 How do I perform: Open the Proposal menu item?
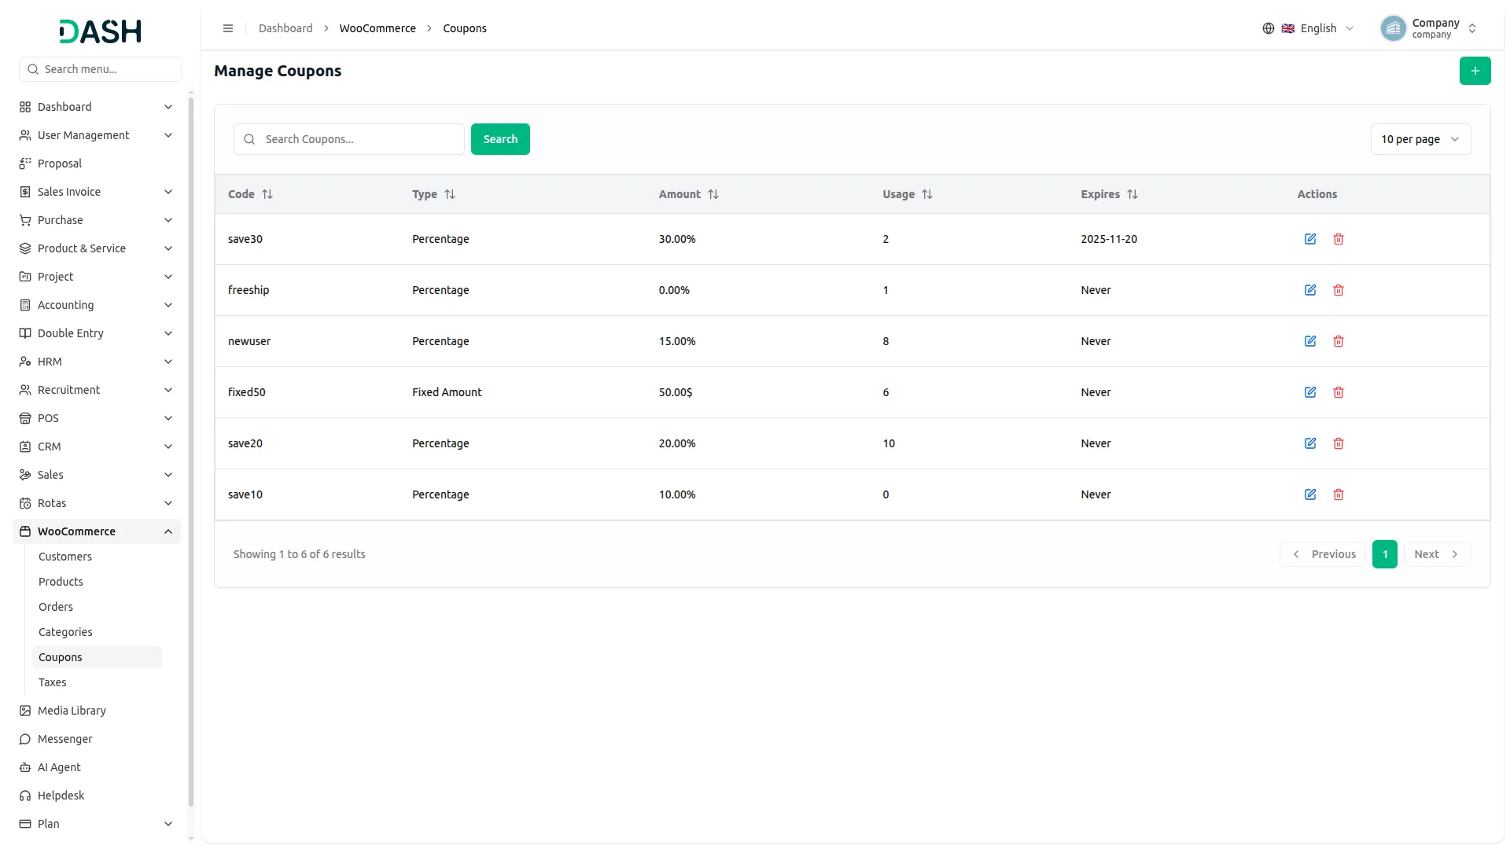click(60, 164)
